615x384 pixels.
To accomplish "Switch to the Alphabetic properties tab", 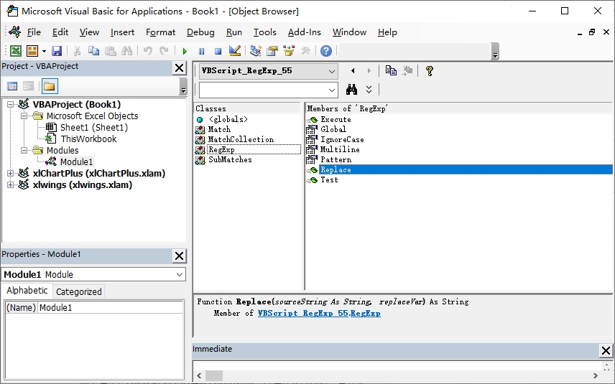I will pos(27,291).
